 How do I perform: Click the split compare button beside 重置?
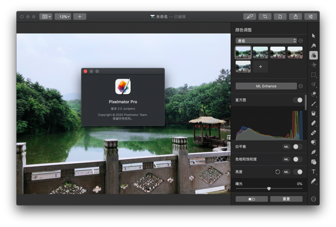point(252,199)
